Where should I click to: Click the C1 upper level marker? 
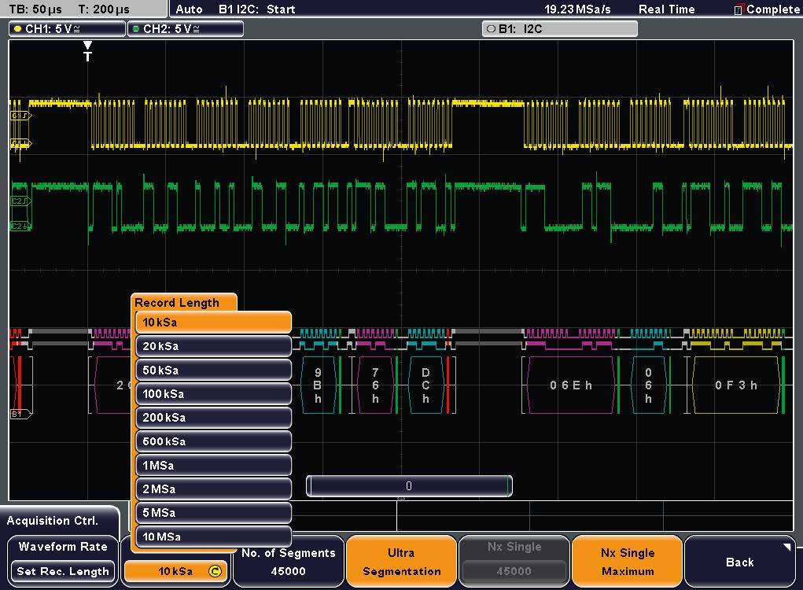[21, 116]
